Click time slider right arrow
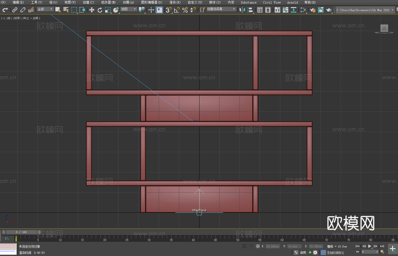The image size is (398, 256). click(x=39, y=232)
